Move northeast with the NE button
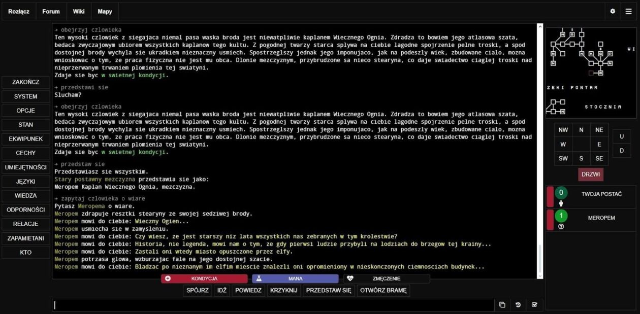The image size is (640, 314). pos(599,130)
